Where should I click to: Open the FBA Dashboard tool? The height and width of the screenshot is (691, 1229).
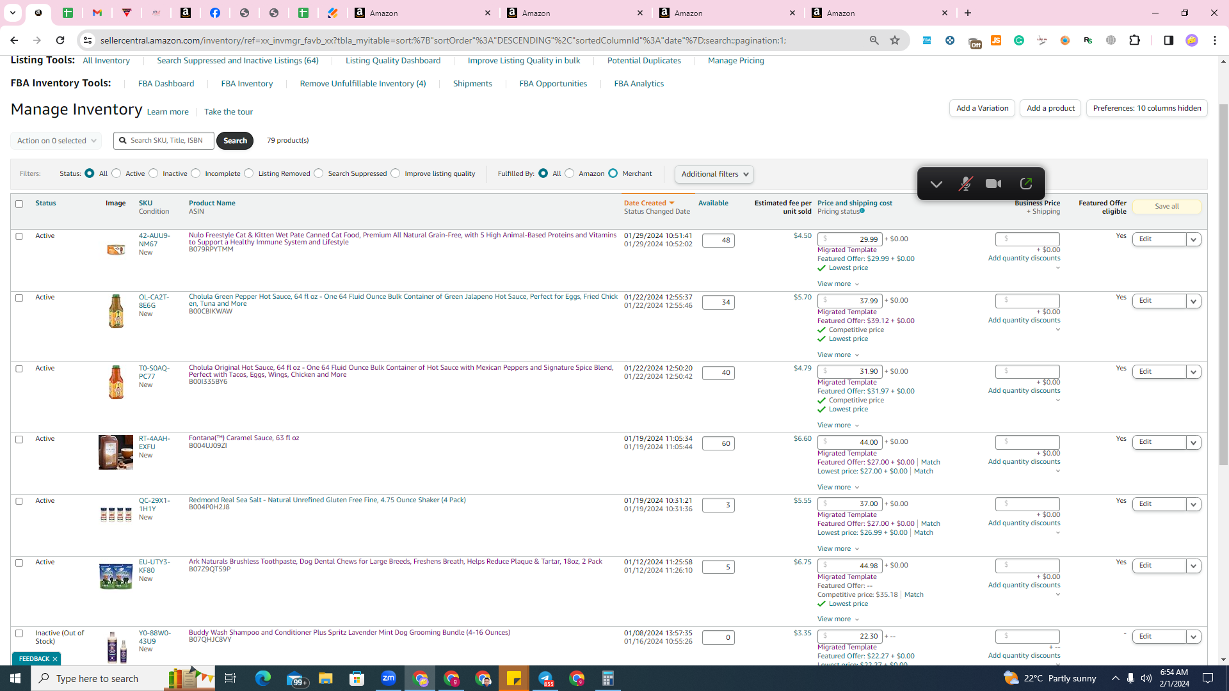click(166, 84)
